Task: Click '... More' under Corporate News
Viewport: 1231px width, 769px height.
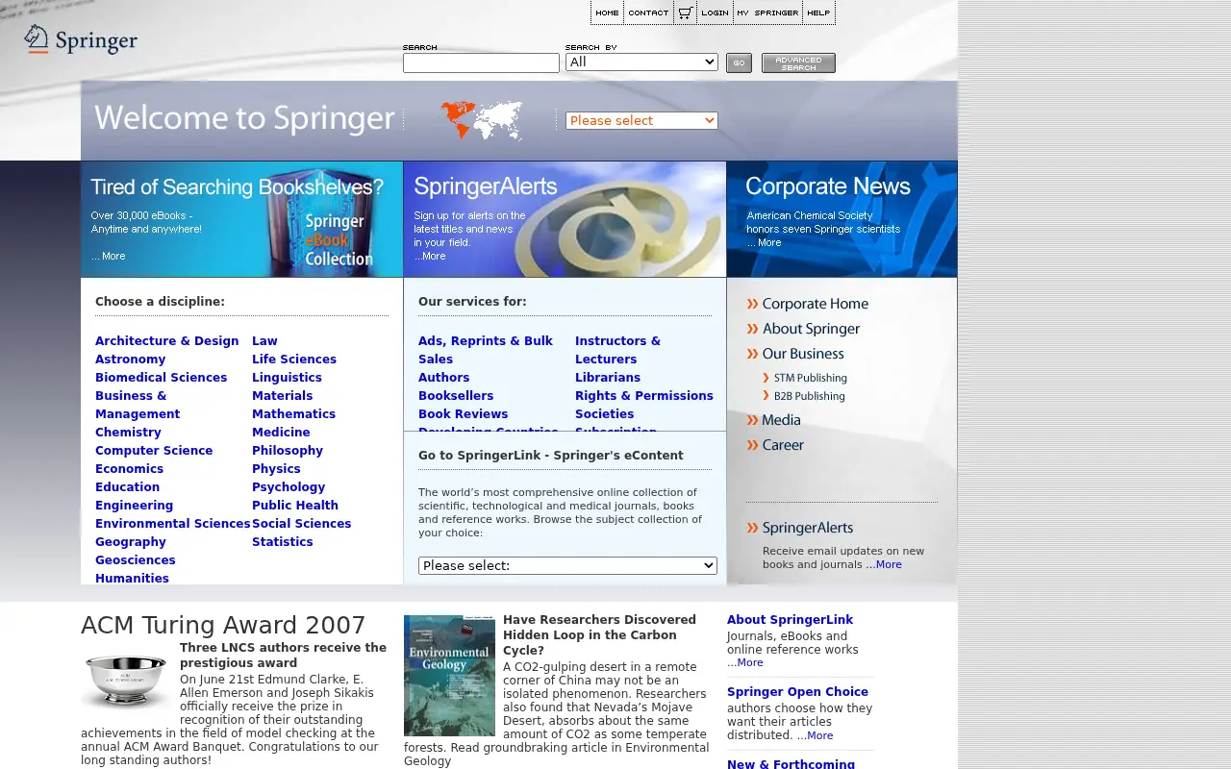Action: tap(764, 242)
